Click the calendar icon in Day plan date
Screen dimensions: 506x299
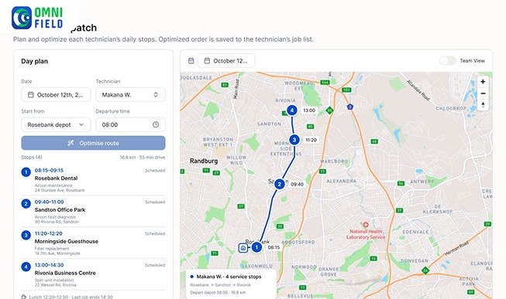31,94
